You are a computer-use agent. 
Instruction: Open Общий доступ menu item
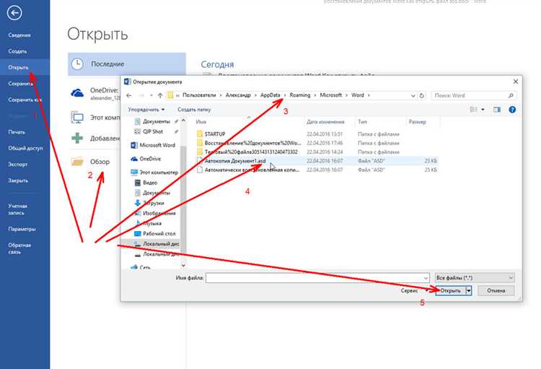click(25, 148)
